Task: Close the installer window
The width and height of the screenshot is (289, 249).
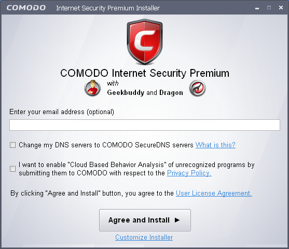Action: pos(281,8)
